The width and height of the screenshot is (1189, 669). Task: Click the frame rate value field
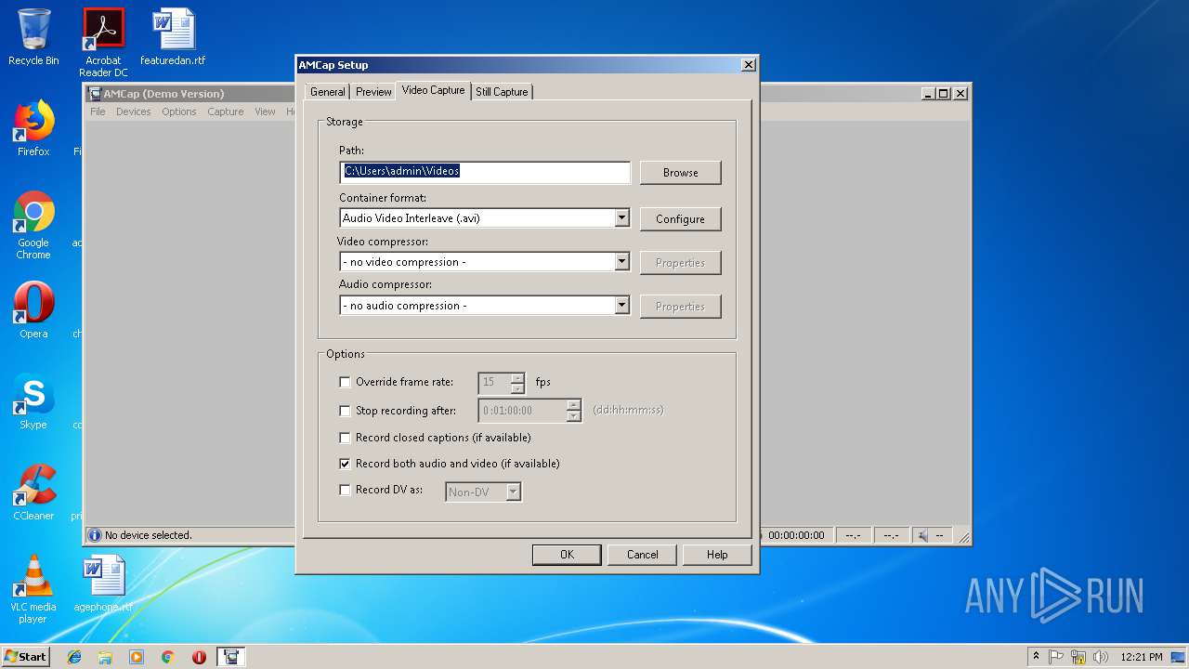tap(494, 382)
